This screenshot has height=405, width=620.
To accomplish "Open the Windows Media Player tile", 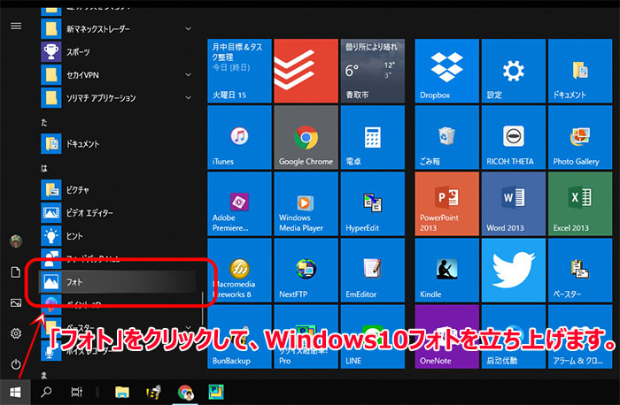I will (x=306, y=203).
